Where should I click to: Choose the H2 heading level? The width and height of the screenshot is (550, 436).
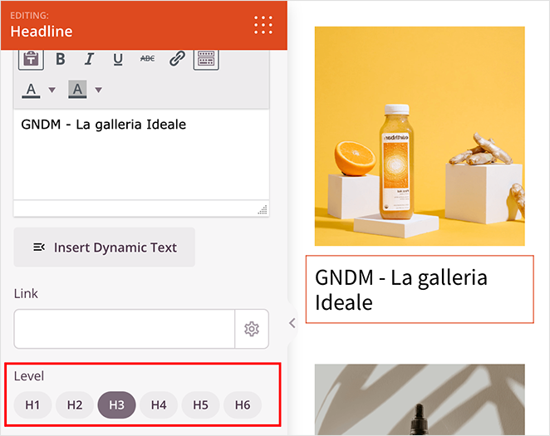(75, 405)
